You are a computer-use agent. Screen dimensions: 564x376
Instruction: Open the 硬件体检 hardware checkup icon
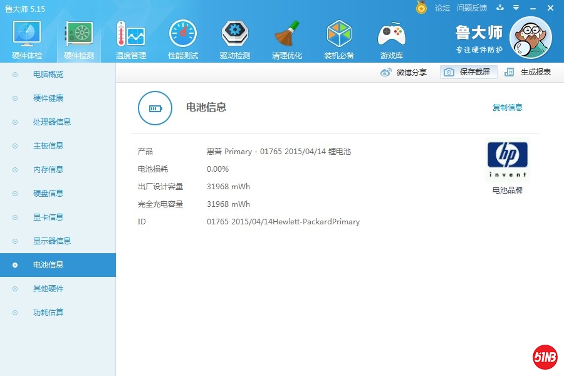(x=27, y=36)
